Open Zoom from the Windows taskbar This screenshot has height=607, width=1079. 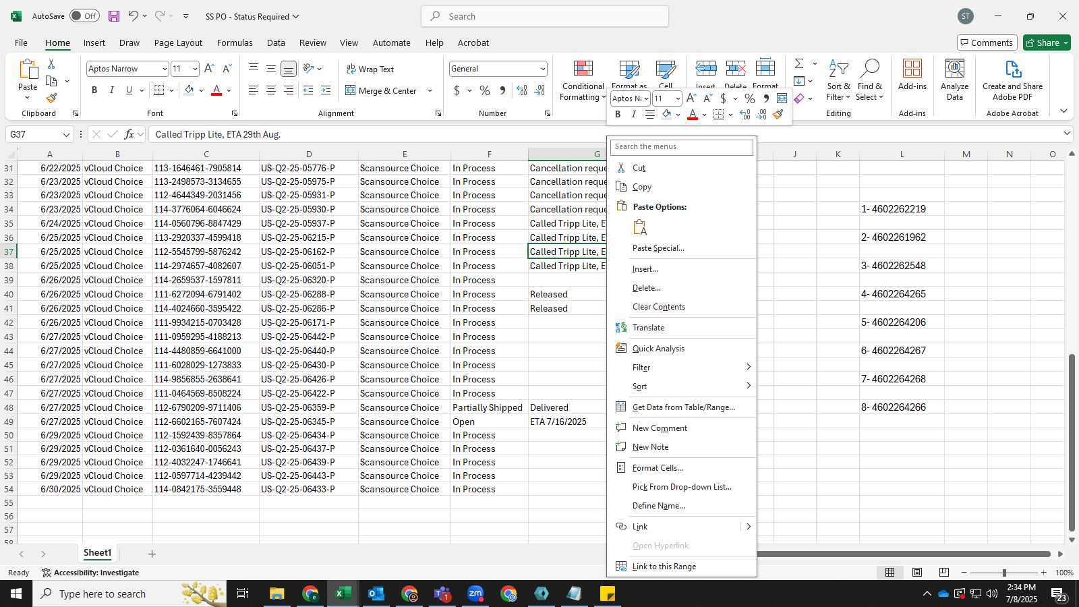pos(475,594)
